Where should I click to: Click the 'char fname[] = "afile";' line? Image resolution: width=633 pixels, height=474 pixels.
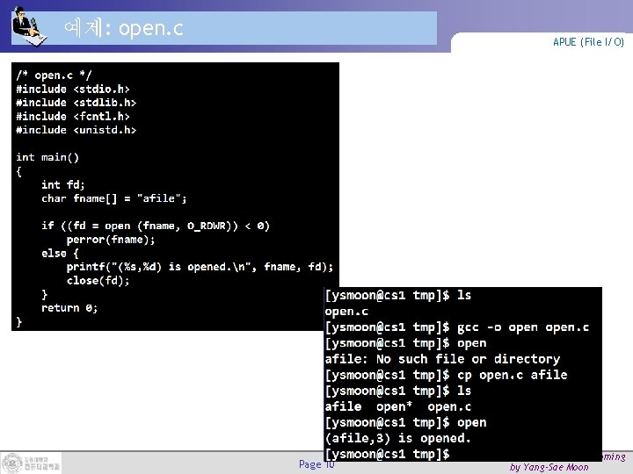[113, 198]
